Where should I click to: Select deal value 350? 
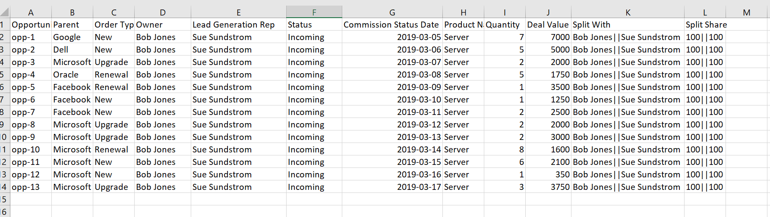pos(548,174)
